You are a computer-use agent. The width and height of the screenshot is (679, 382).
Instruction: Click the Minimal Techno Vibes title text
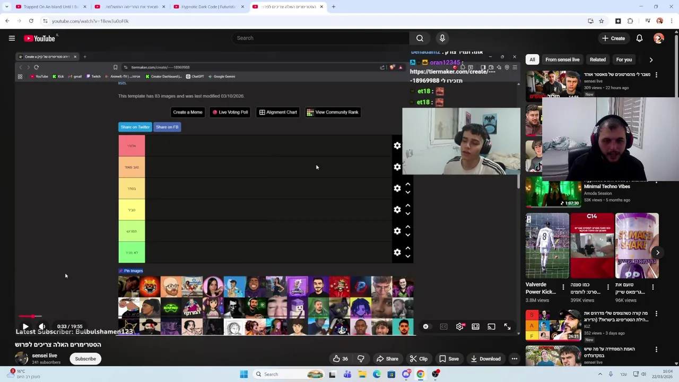click(x=607, y=186)
